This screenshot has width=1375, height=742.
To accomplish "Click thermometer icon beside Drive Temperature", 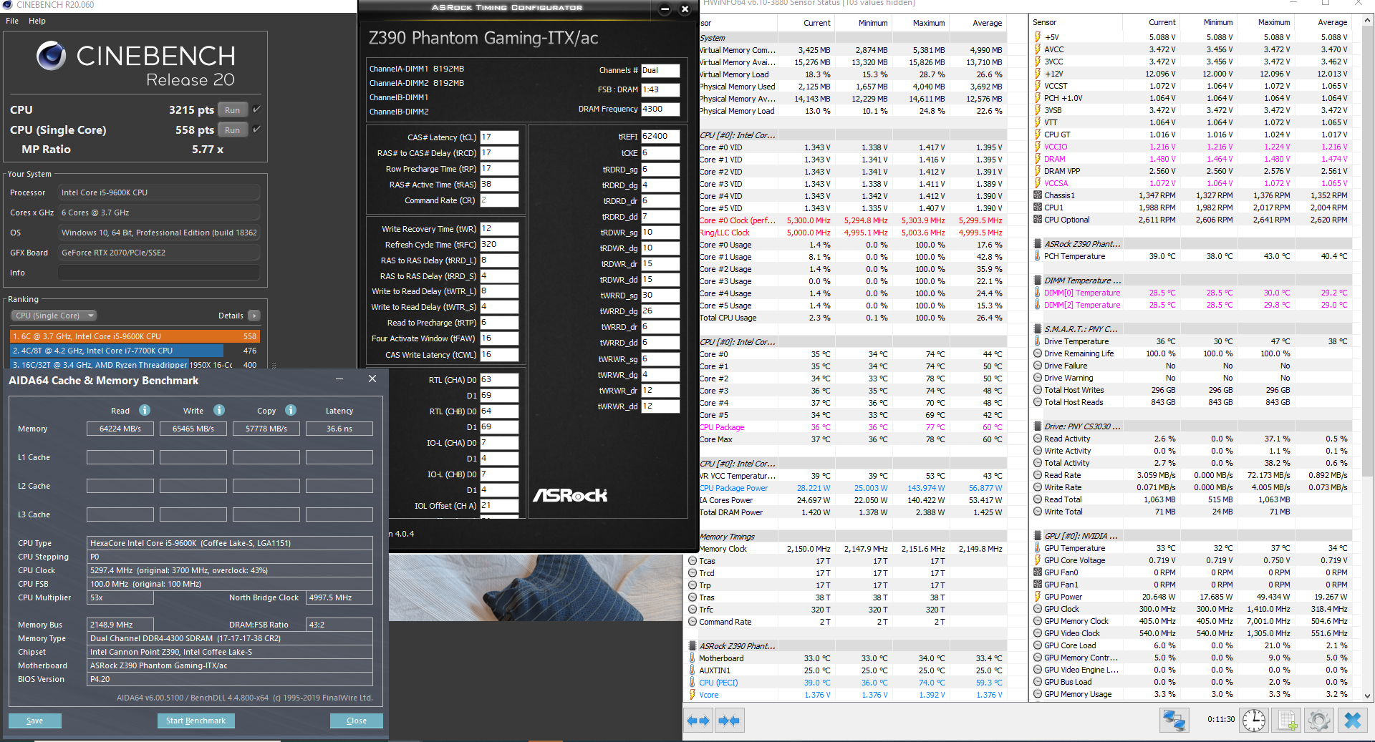I will (x=1037, y=341).
